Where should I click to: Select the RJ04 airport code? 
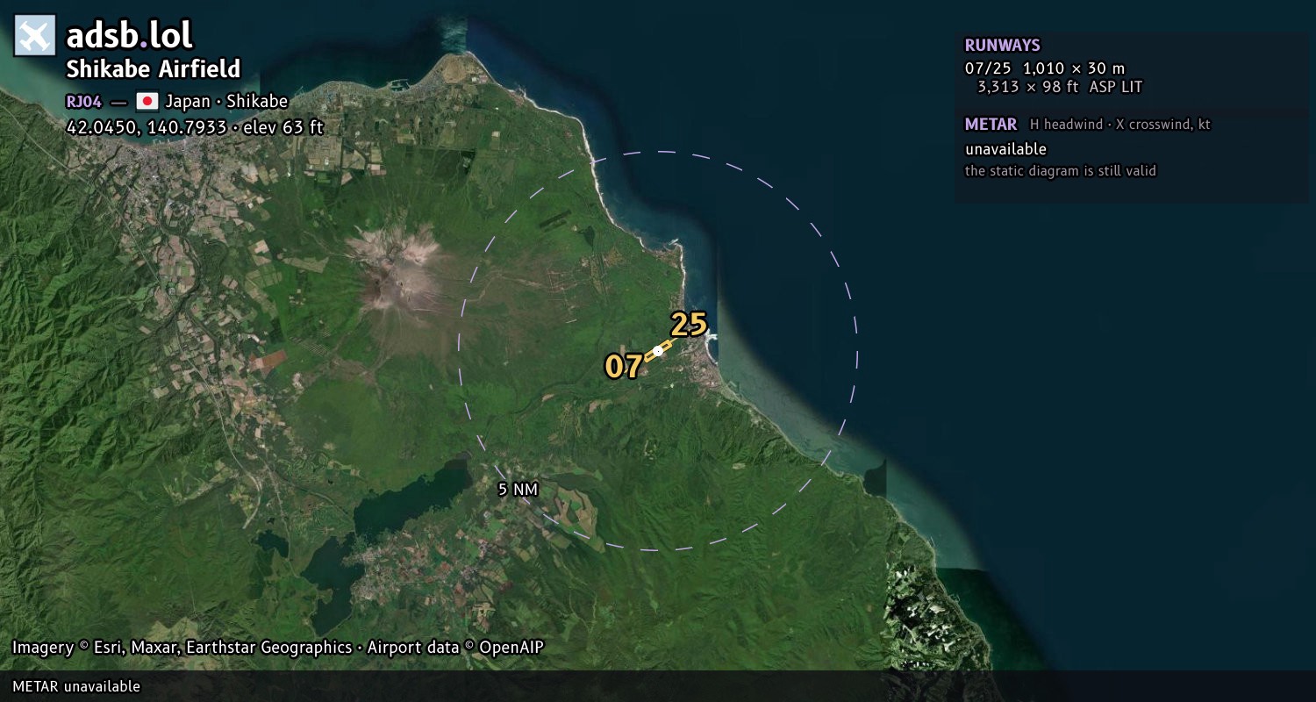[84, 101]
